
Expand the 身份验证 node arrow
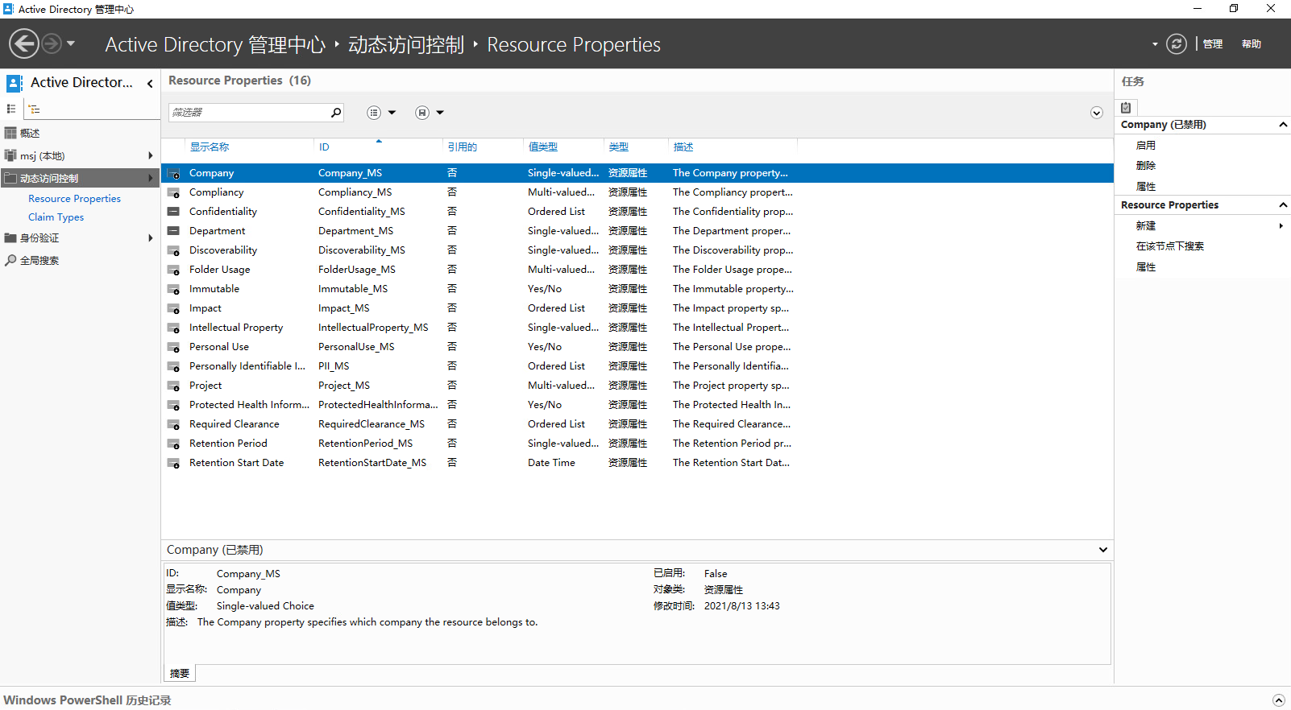151,237
